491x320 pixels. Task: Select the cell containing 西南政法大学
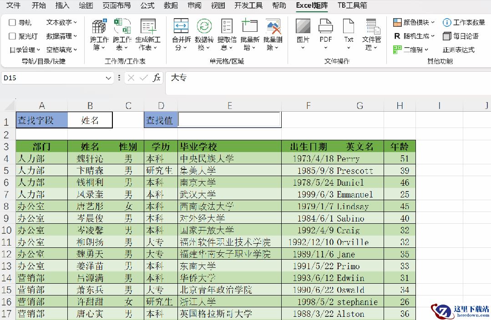pyautogui.click(x=229, y=206)
